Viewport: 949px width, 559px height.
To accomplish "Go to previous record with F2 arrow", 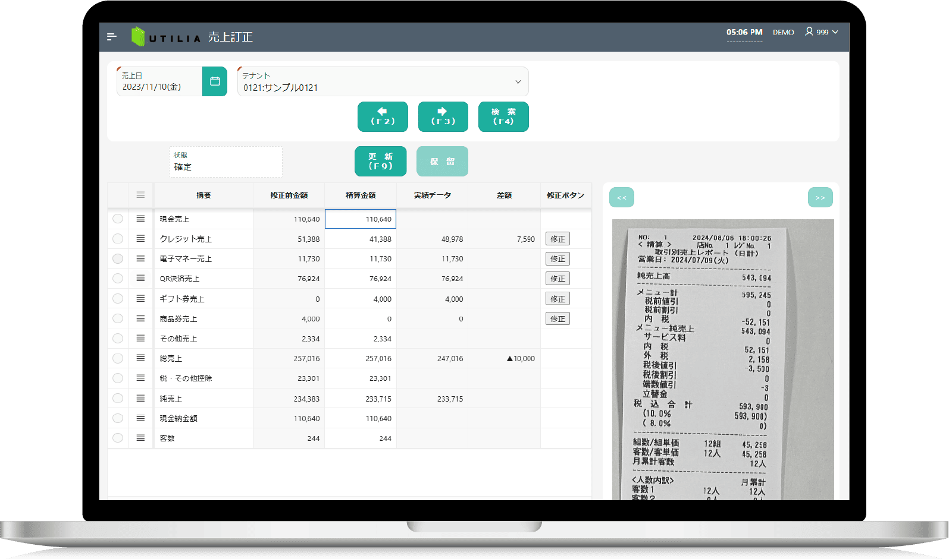I will pos(383,116).
